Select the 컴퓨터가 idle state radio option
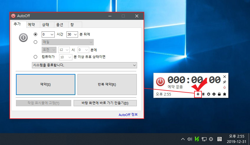The height and width of the screenshot is (145, 250). click(35, 57)
